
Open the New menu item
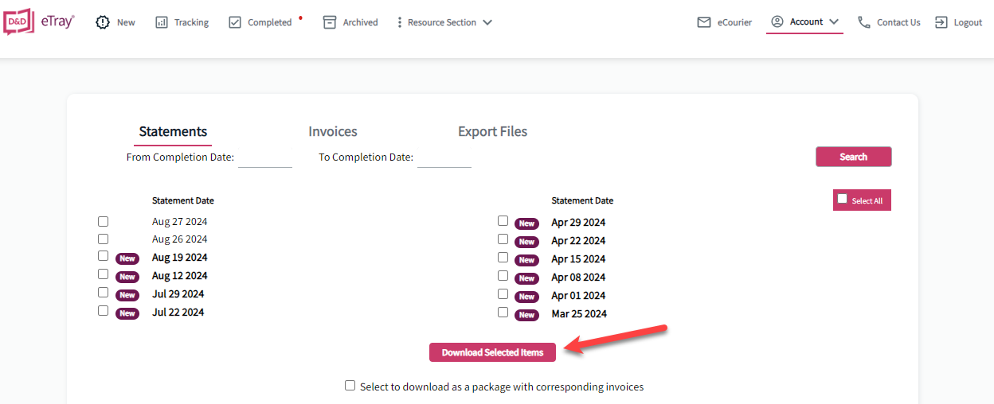[126, 22]
